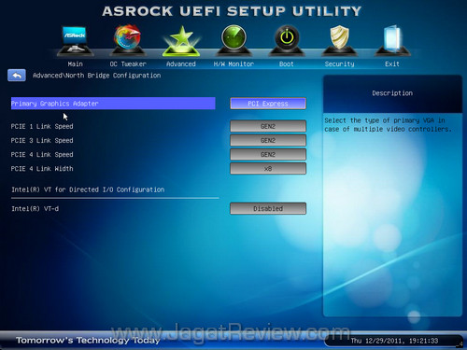This screenshot has width=467, height=350.
Task: Open the H/W Monitor radar icon
Action: click(x=233, y=40)
